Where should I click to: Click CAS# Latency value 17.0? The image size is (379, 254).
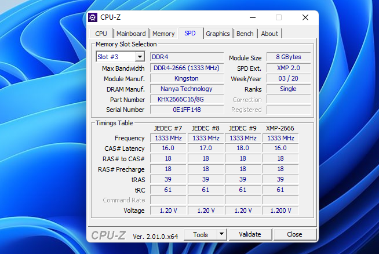coord(206,148)
